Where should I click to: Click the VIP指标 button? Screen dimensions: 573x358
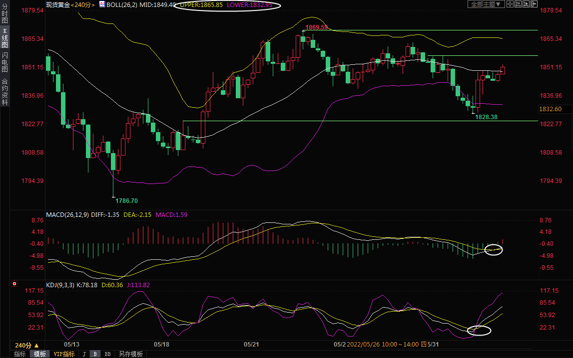[63, 354]
